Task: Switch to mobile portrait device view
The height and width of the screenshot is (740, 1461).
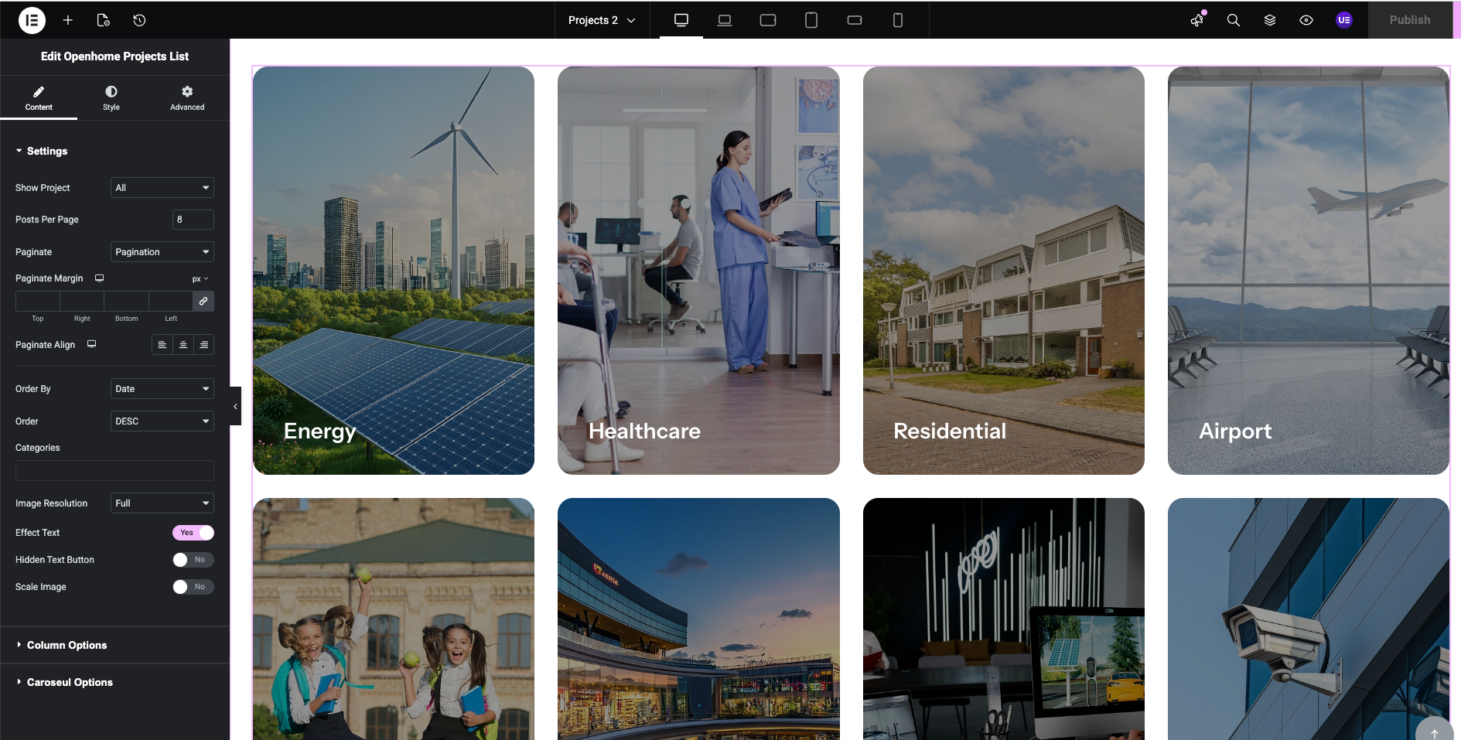Action: (x=897, y=20)
